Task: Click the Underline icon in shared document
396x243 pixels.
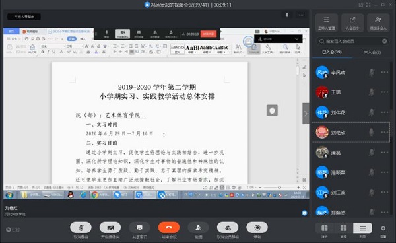Action: 53,52
